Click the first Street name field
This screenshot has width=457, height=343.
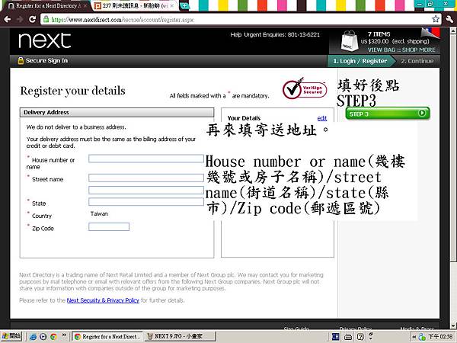(146, 178)
